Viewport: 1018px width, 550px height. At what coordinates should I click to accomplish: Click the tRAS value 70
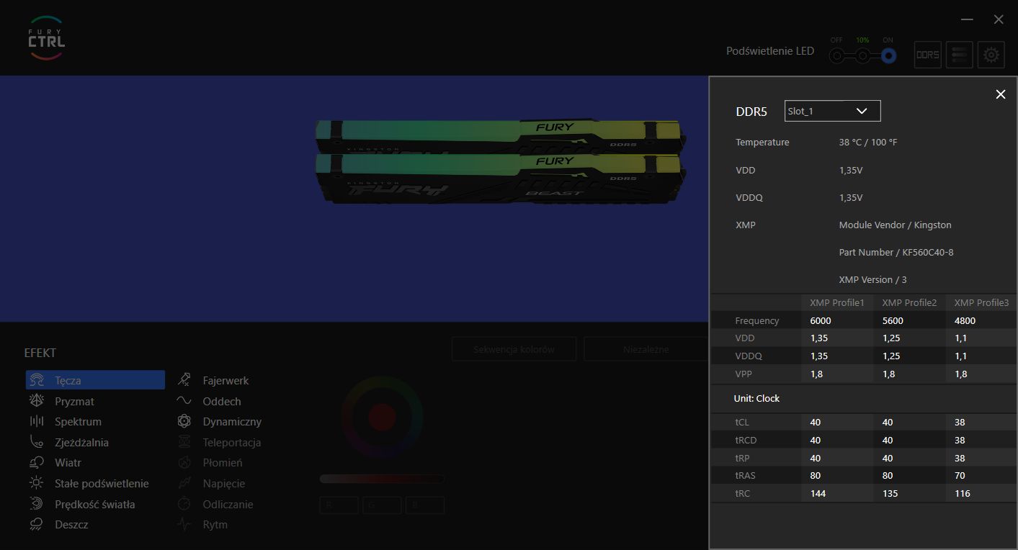(x=960, y=475)
